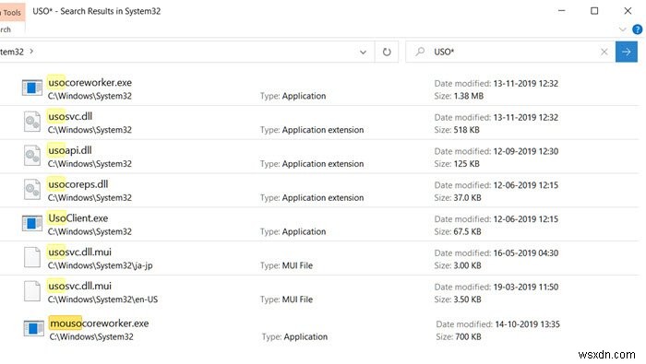Close the Search Results window

point(628,11)
